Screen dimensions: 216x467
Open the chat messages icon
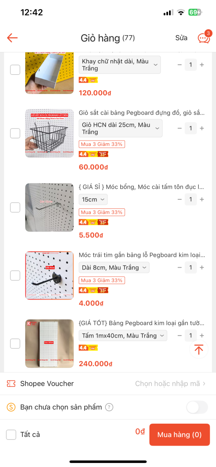point(204,37)
